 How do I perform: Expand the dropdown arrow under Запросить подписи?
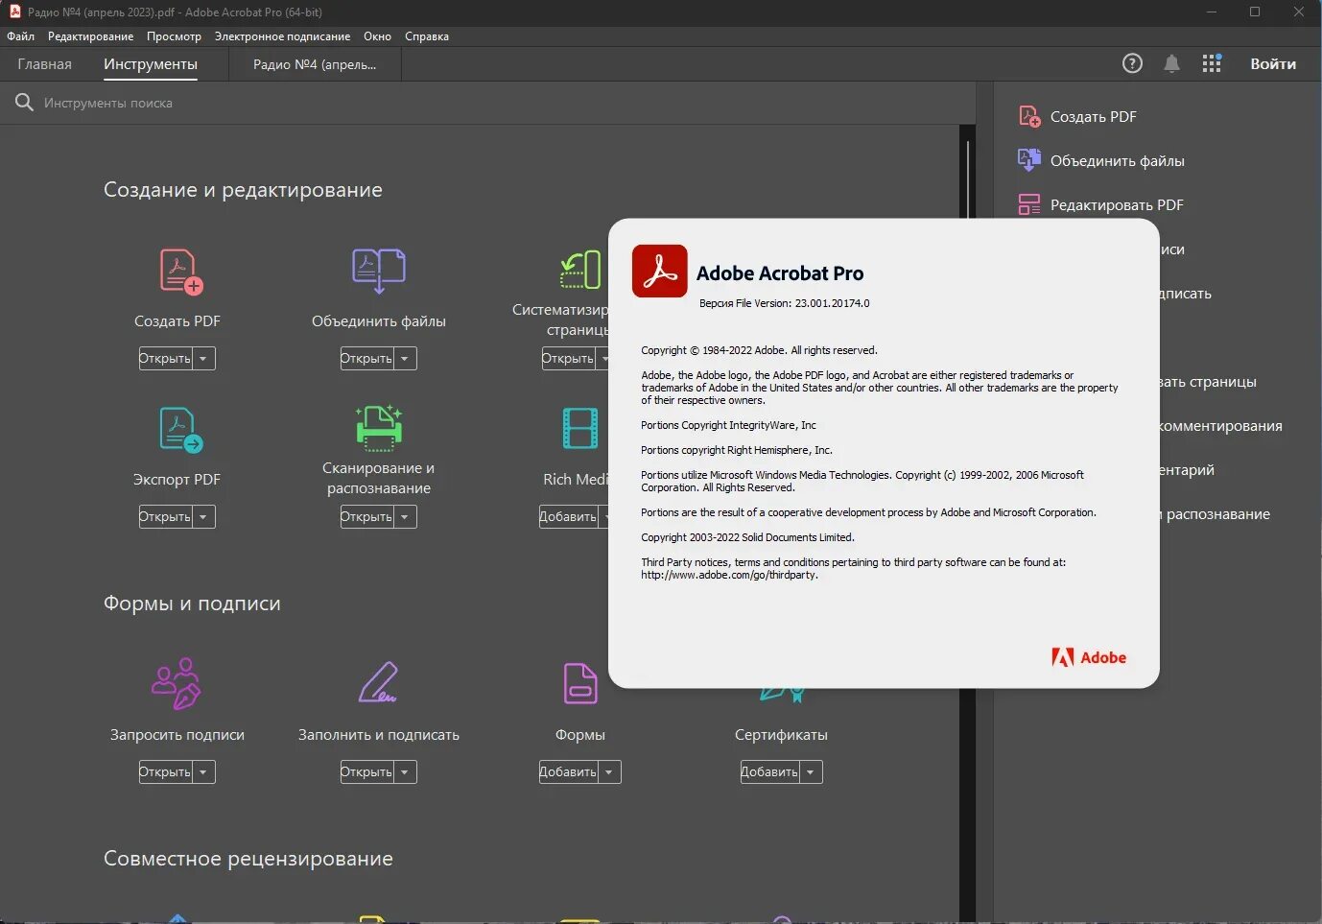203,772
